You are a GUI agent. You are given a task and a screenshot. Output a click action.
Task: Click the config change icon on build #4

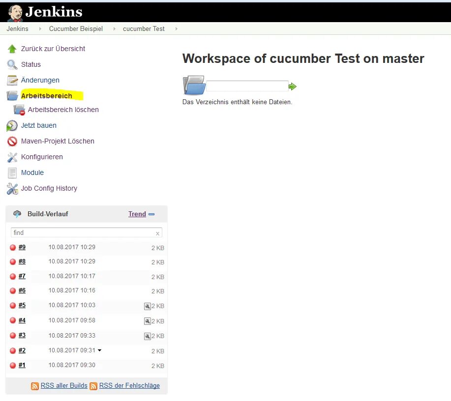coord(147,321)
